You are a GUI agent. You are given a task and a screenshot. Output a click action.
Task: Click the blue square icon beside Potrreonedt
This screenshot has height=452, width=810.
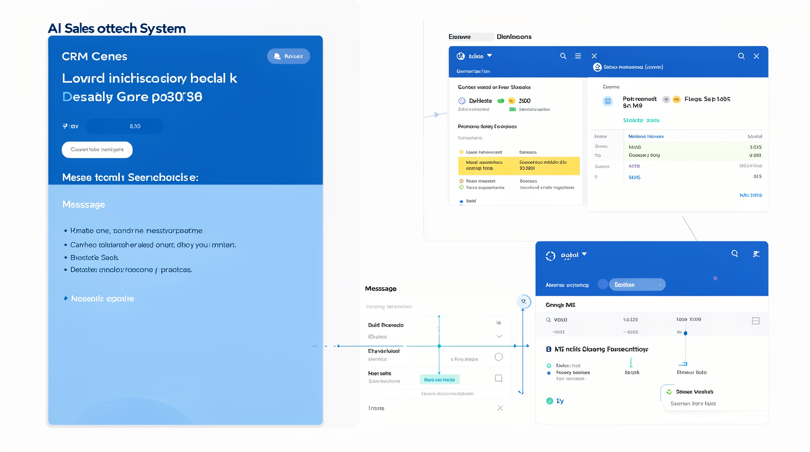607,101
